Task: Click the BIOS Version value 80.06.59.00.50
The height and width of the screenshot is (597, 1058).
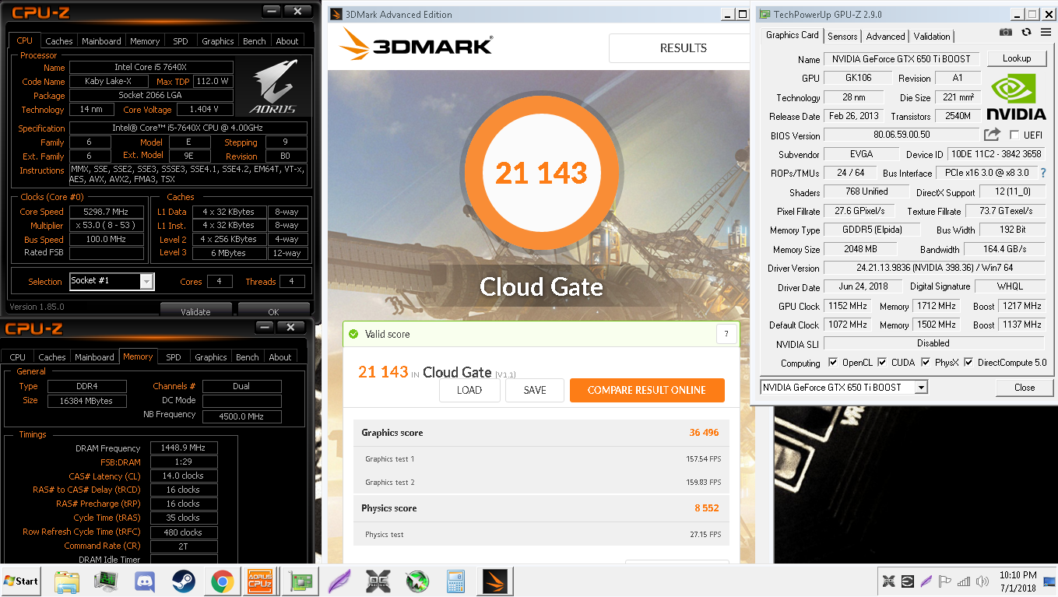Action: tap(902, 135)
